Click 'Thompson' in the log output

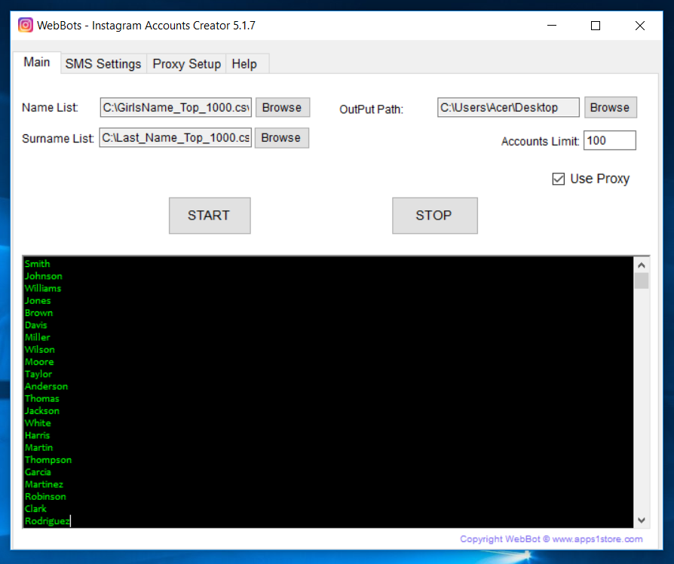point(48,460)
